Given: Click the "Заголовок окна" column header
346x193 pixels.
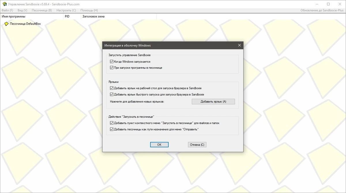Looking at the screenshot, I should [119, 16].
